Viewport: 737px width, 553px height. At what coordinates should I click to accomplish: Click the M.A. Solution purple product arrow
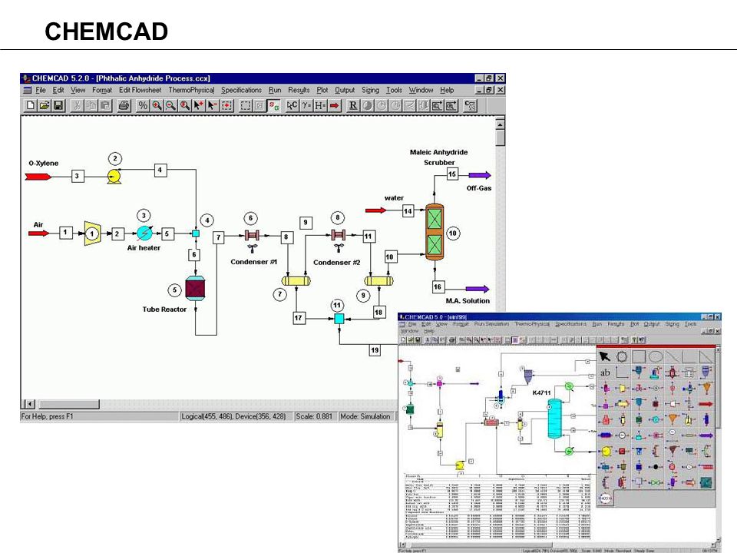click(478, 289)
